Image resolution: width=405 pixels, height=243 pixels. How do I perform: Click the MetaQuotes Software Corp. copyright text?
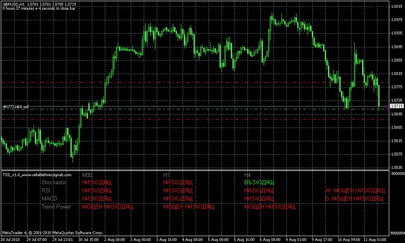[x=53, y=232]
